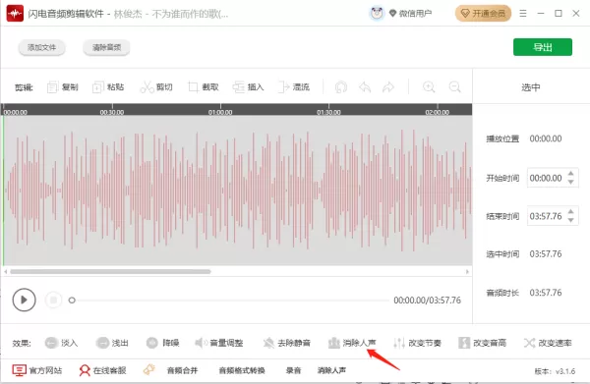
Task: Click the 选中时间 03:57.76 value
Action: [x=546, y=254]
